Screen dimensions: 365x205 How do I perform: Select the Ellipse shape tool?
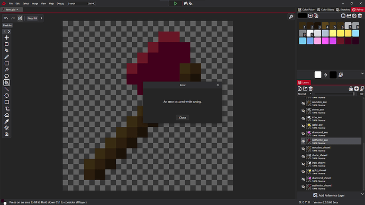(x=6, y=96)
